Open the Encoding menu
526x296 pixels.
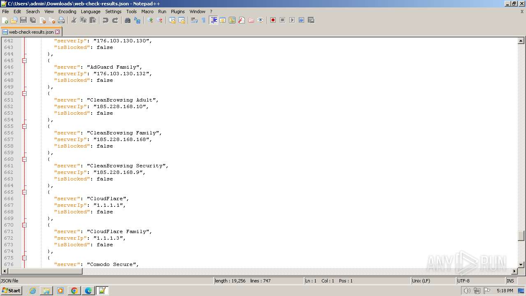(67, 12)
